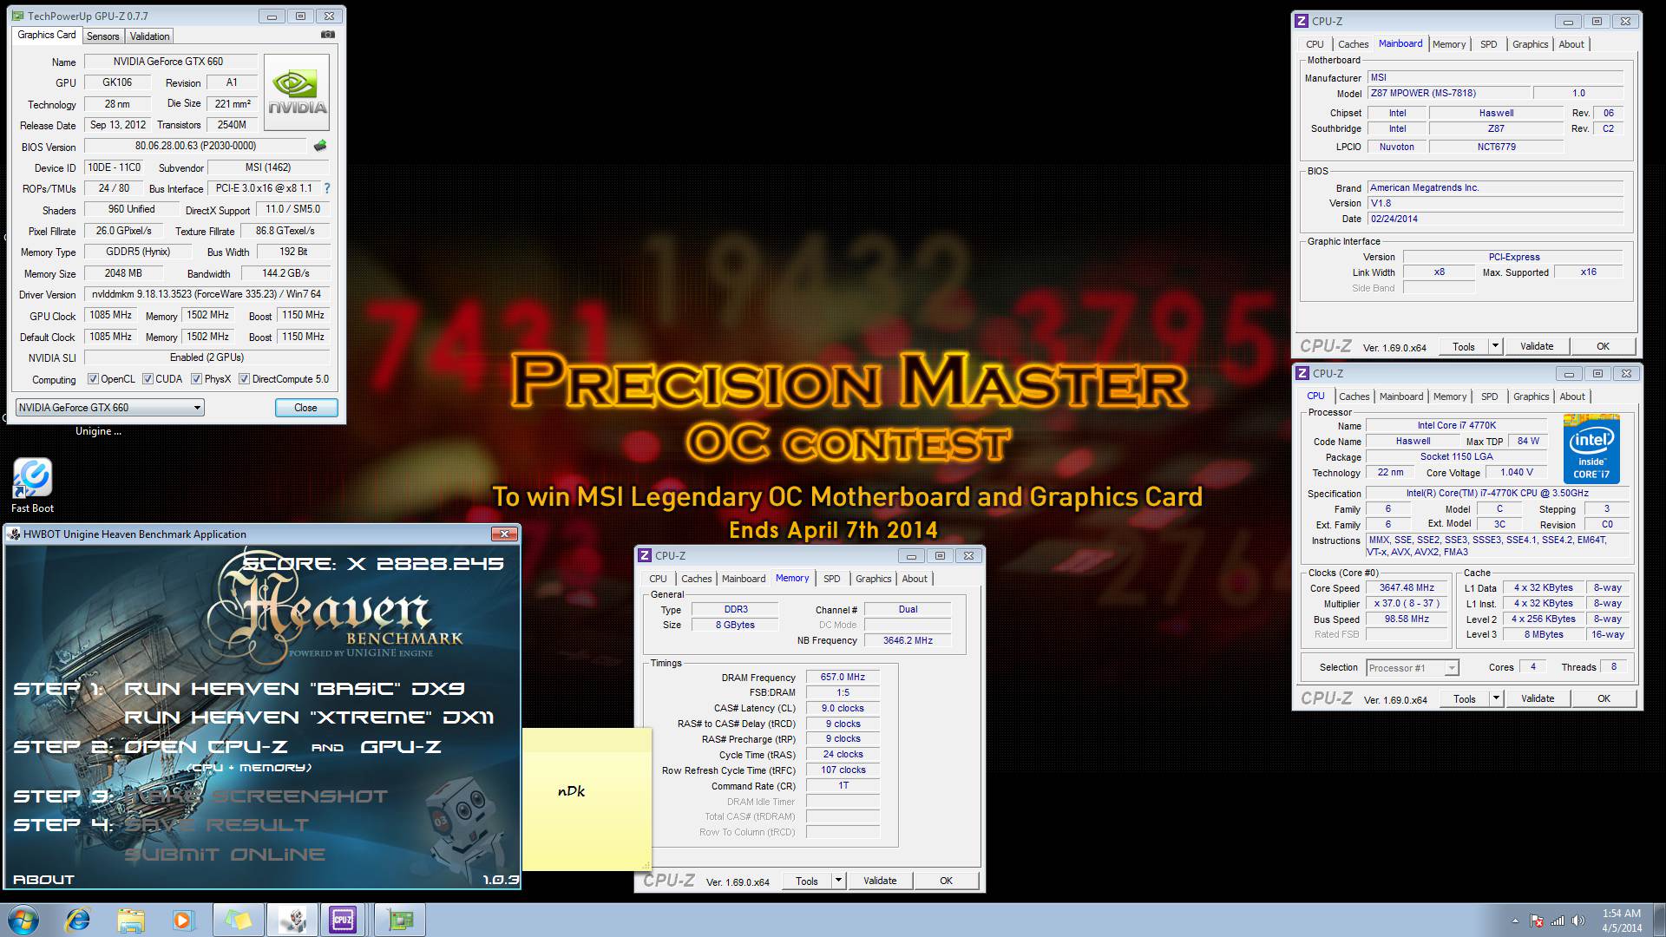Open the Processor #1 selection dropdown
1666x937 pixels.
tap(1413, 668)
